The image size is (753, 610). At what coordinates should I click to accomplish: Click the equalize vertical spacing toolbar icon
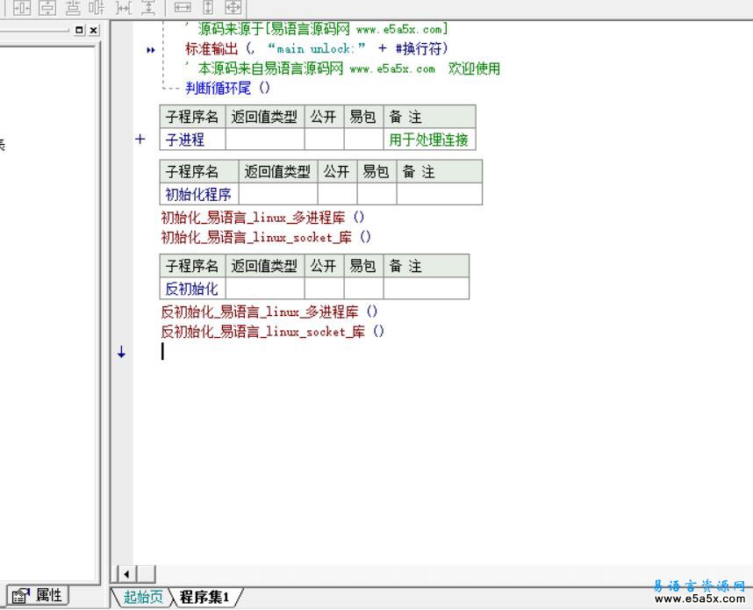point(73,7)
